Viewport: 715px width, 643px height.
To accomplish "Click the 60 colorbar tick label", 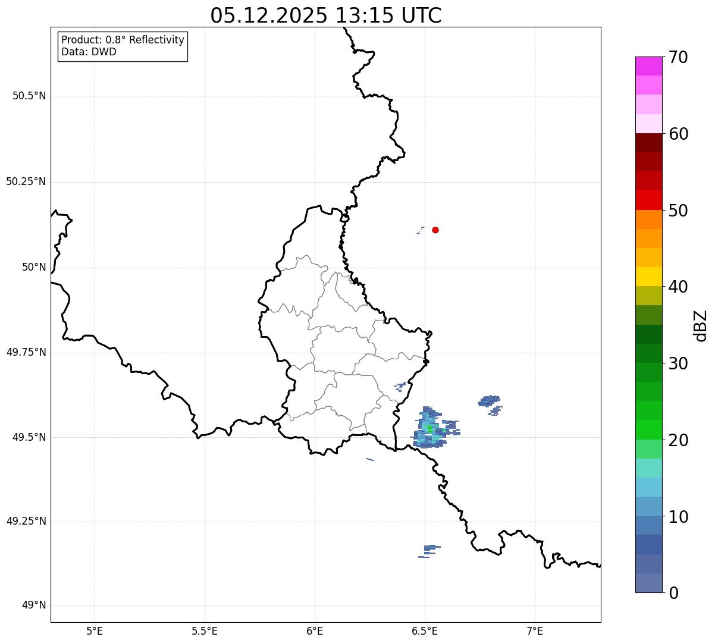I will 679,134.
